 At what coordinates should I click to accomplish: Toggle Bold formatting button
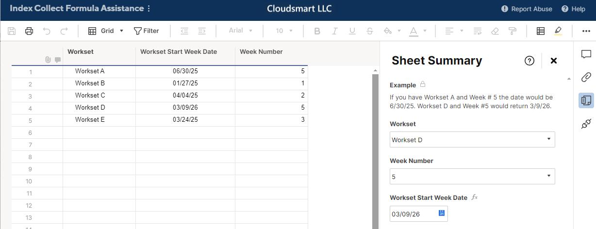point(317,31)
